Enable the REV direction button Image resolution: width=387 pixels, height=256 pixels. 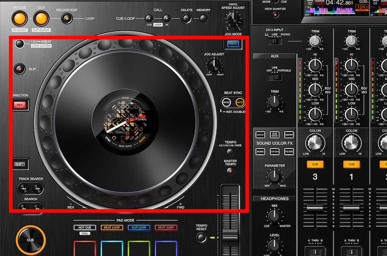pos(20,105)
